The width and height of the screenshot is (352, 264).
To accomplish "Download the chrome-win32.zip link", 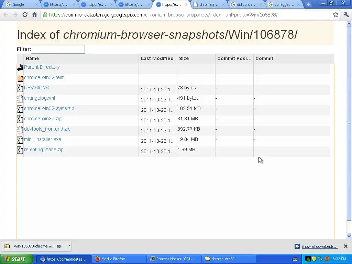I will click(x=43, y=119).
